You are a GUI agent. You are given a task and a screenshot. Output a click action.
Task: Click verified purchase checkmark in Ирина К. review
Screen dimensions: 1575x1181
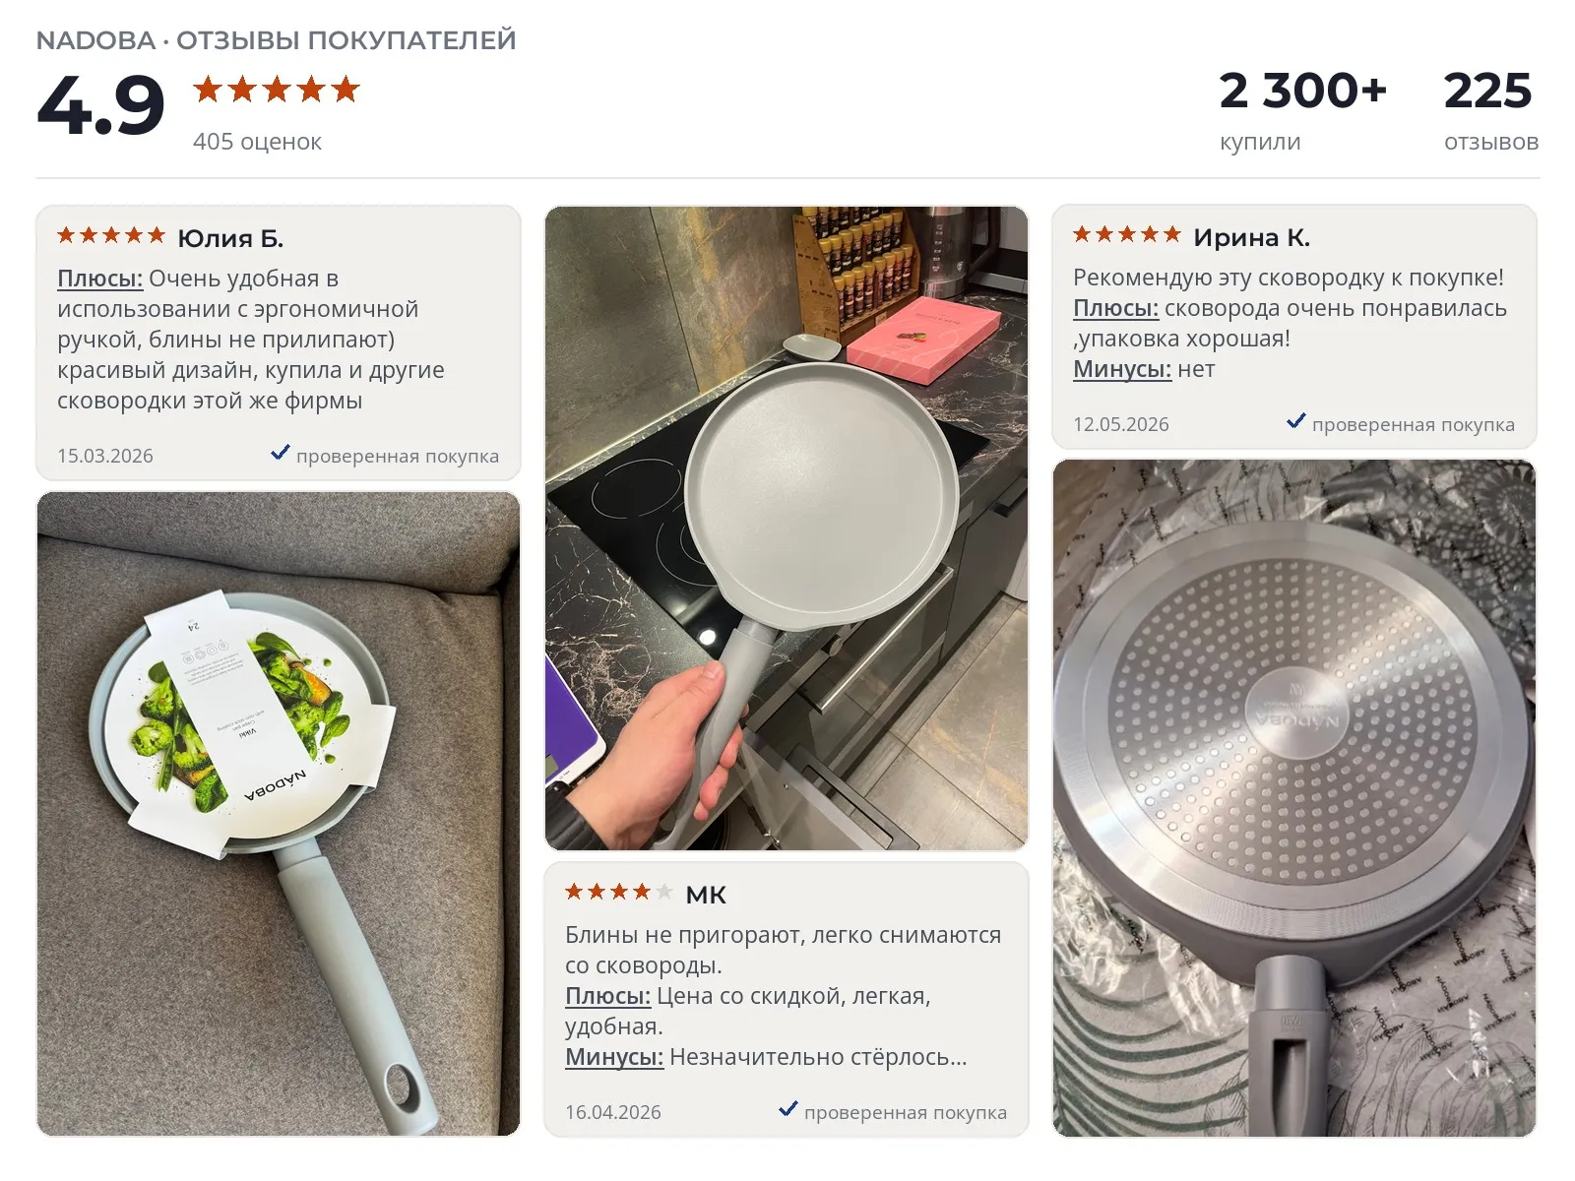1296,421
